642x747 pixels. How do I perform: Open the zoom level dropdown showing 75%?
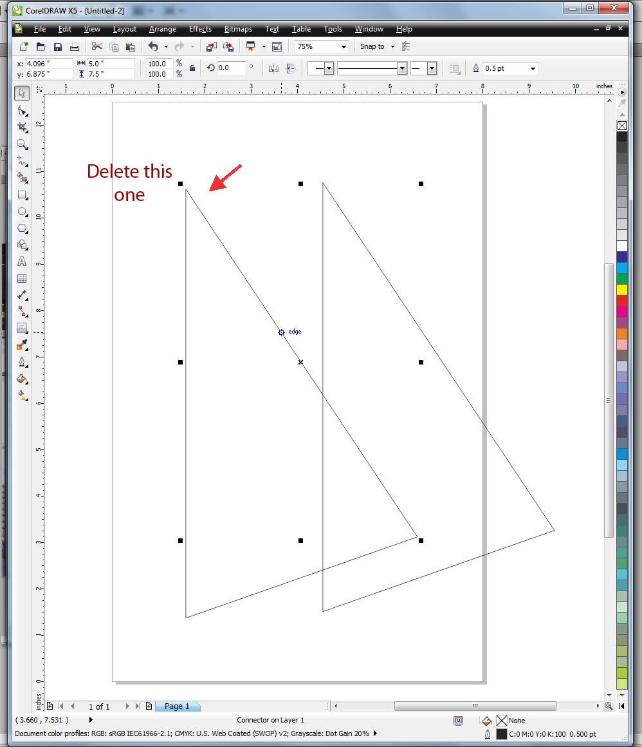pyautogui.click(x=345, y=46)
